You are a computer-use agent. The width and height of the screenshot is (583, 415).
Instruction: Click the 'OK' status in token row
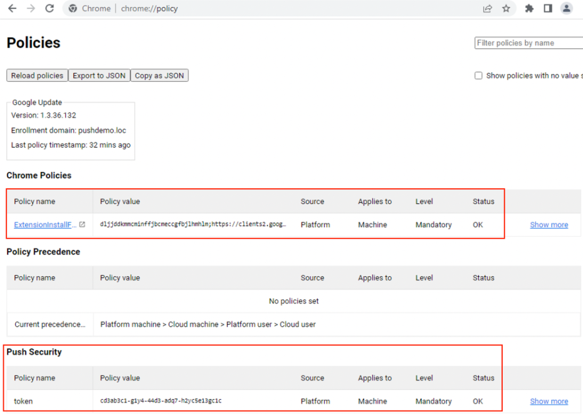pyautogui.click(x=478, y=401)
